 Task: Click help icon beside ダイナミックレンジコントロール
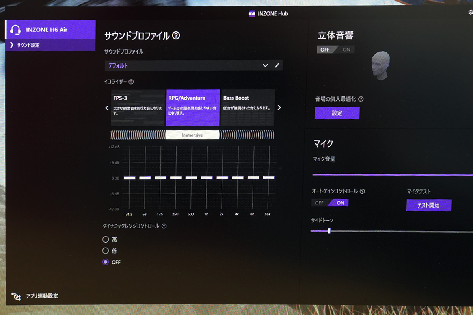(x=164, y=226)
